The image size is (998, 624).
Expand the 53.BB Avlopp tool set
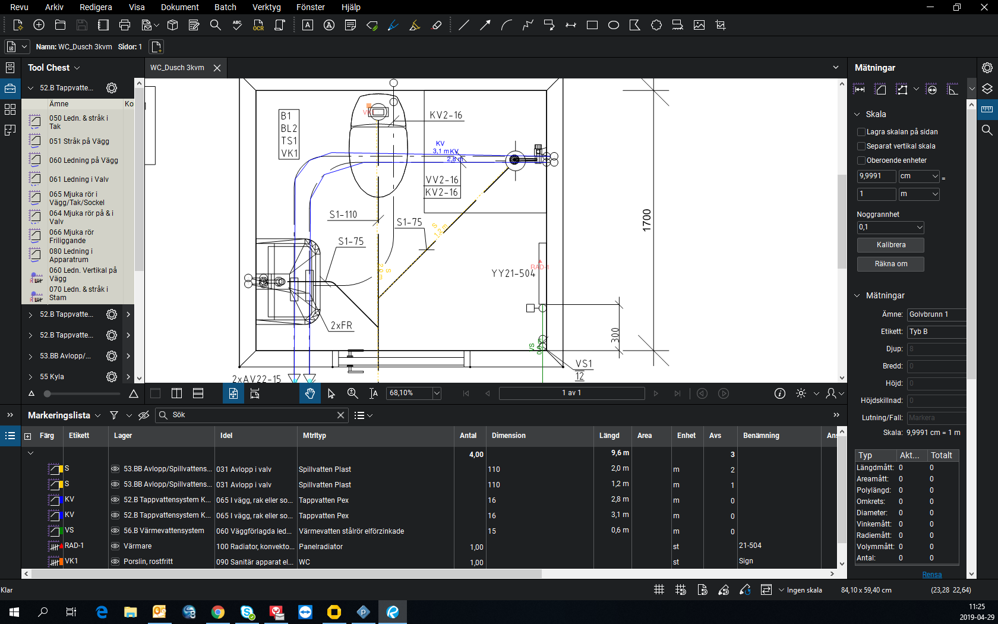(31, 356)
